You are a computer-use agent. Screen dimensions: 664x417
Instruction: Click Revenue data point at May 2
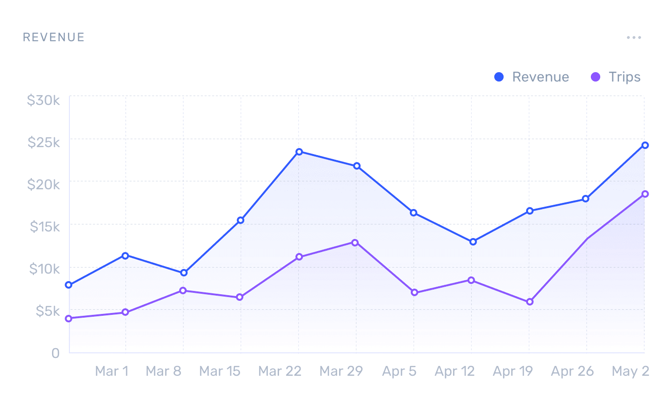point(645,145)
